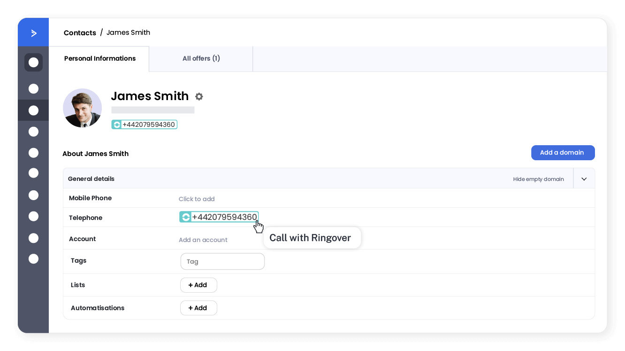Click Ringover icon in header phone number
Screen dimensions: 625x351
point(116,125)
